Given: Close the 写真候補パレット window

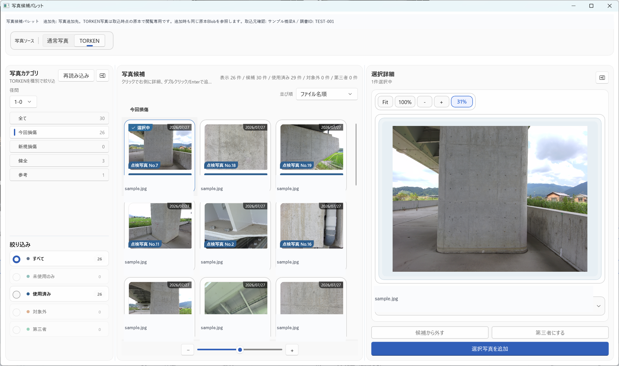Looking at the screenshot, I should (x=609, y=6).
